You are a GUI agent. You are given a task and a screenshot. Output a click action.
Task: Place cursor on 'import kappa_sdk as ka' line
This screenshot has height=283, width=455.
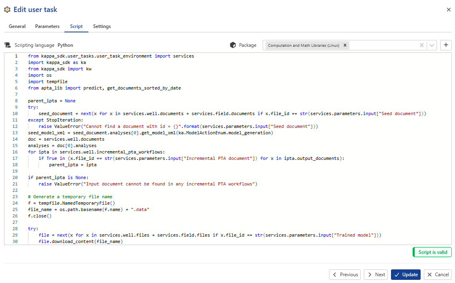click(57, 62)
